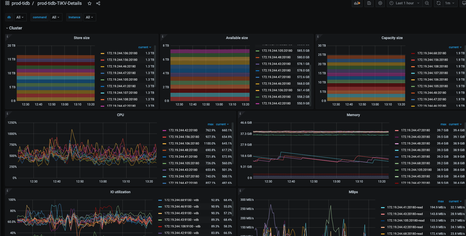Open the 1m refresh interval dropdown
This screenshot has height=236, width=466.
pyautogui.click(x=450, y=3)
